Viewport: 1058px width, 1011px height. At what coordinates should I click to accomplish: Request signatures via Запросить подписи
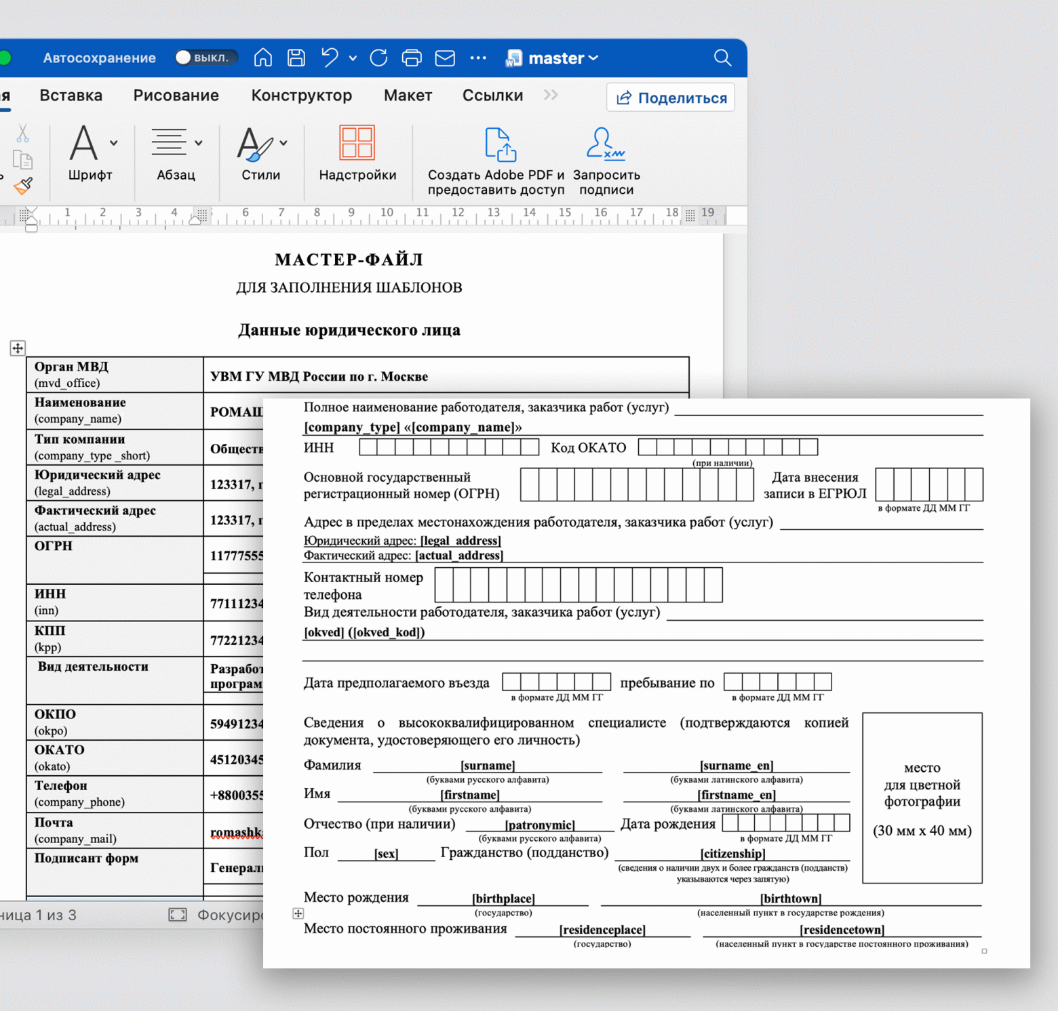tap(606, 144)
